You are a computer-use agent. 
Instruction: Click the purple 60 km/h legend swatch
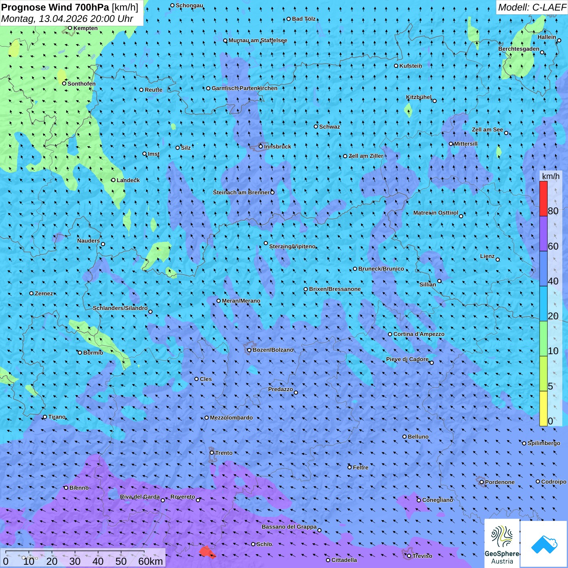pyautogui.click(x=543, y=234)
